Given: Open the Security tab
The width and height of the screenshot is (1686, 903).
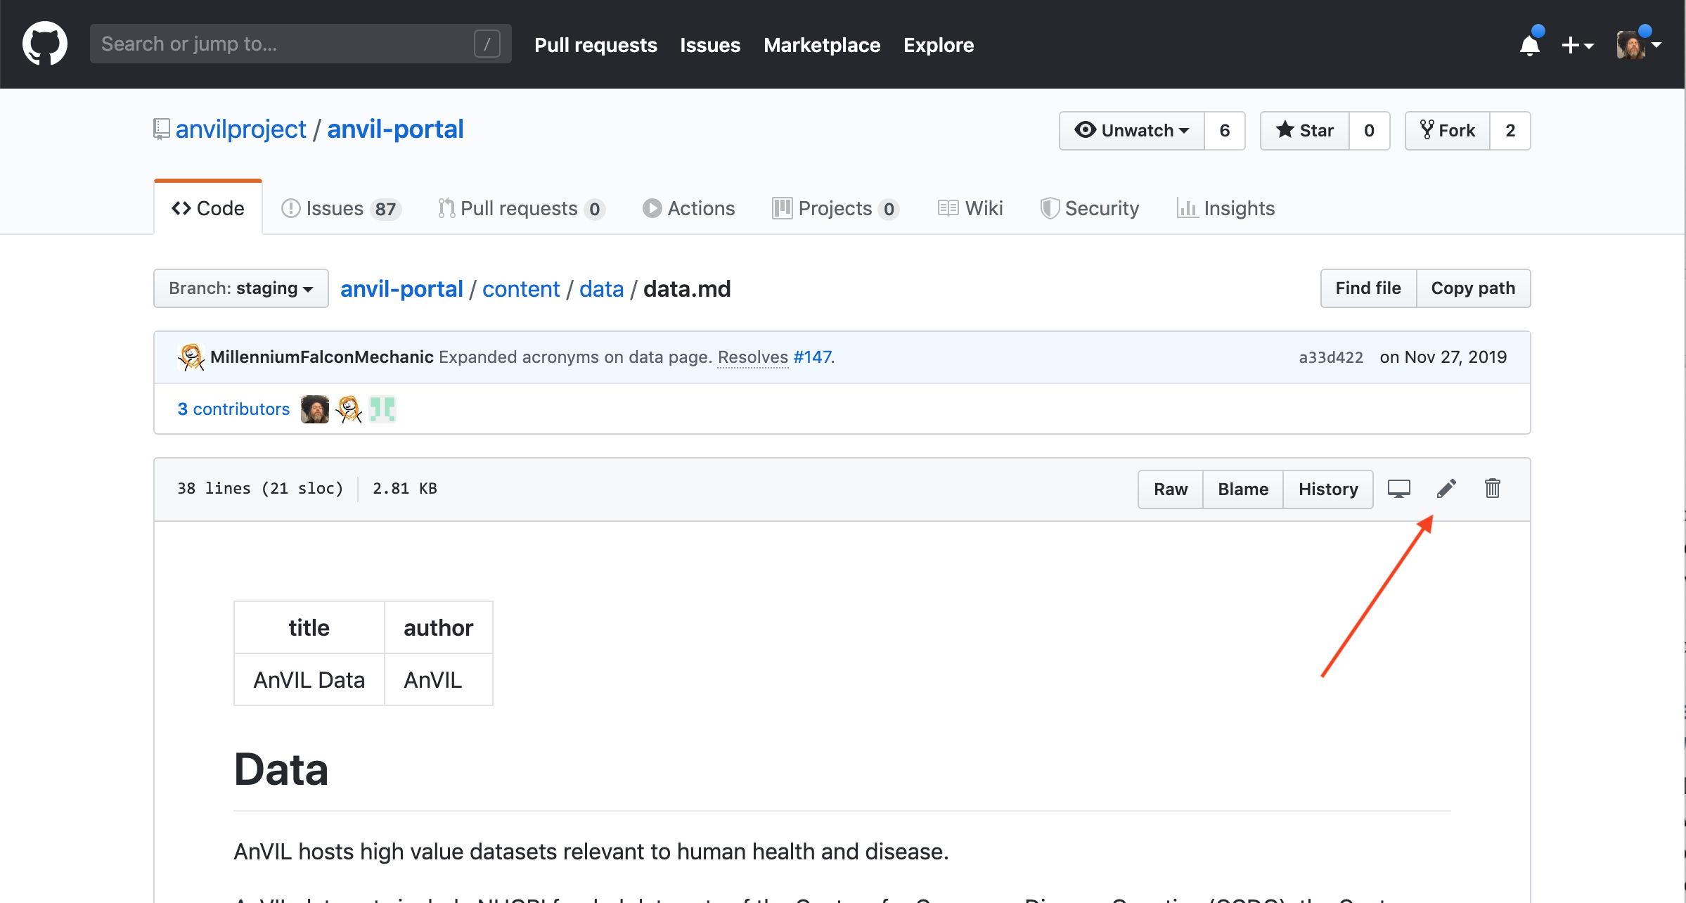Looking at the screenshot, I should (x=1090, y=209).
